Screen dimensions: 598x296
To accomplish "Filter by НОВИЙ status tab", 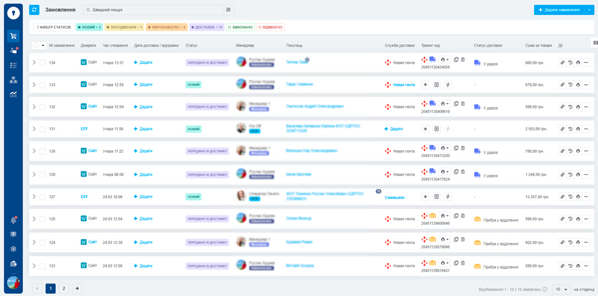I will pyautogui.click(x=89, y=27).
